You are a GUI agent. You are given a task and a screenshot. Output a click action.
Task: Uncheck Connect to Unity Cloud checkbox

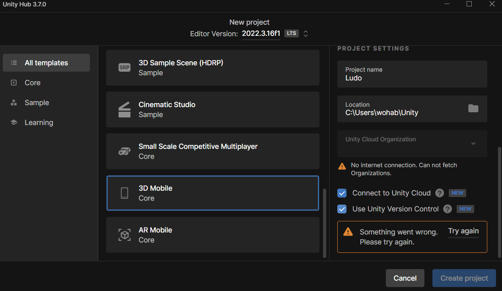tap(342, 193)
